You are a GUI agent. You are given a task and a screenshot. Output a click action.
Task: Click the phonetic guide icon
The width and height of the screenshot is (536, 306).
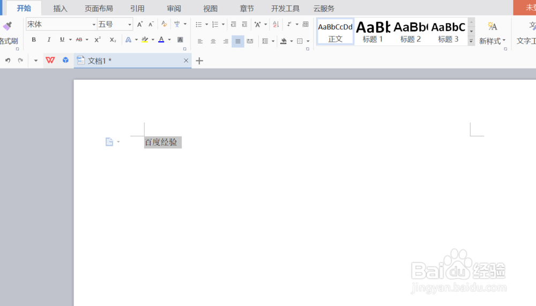(x=177, y=24)
